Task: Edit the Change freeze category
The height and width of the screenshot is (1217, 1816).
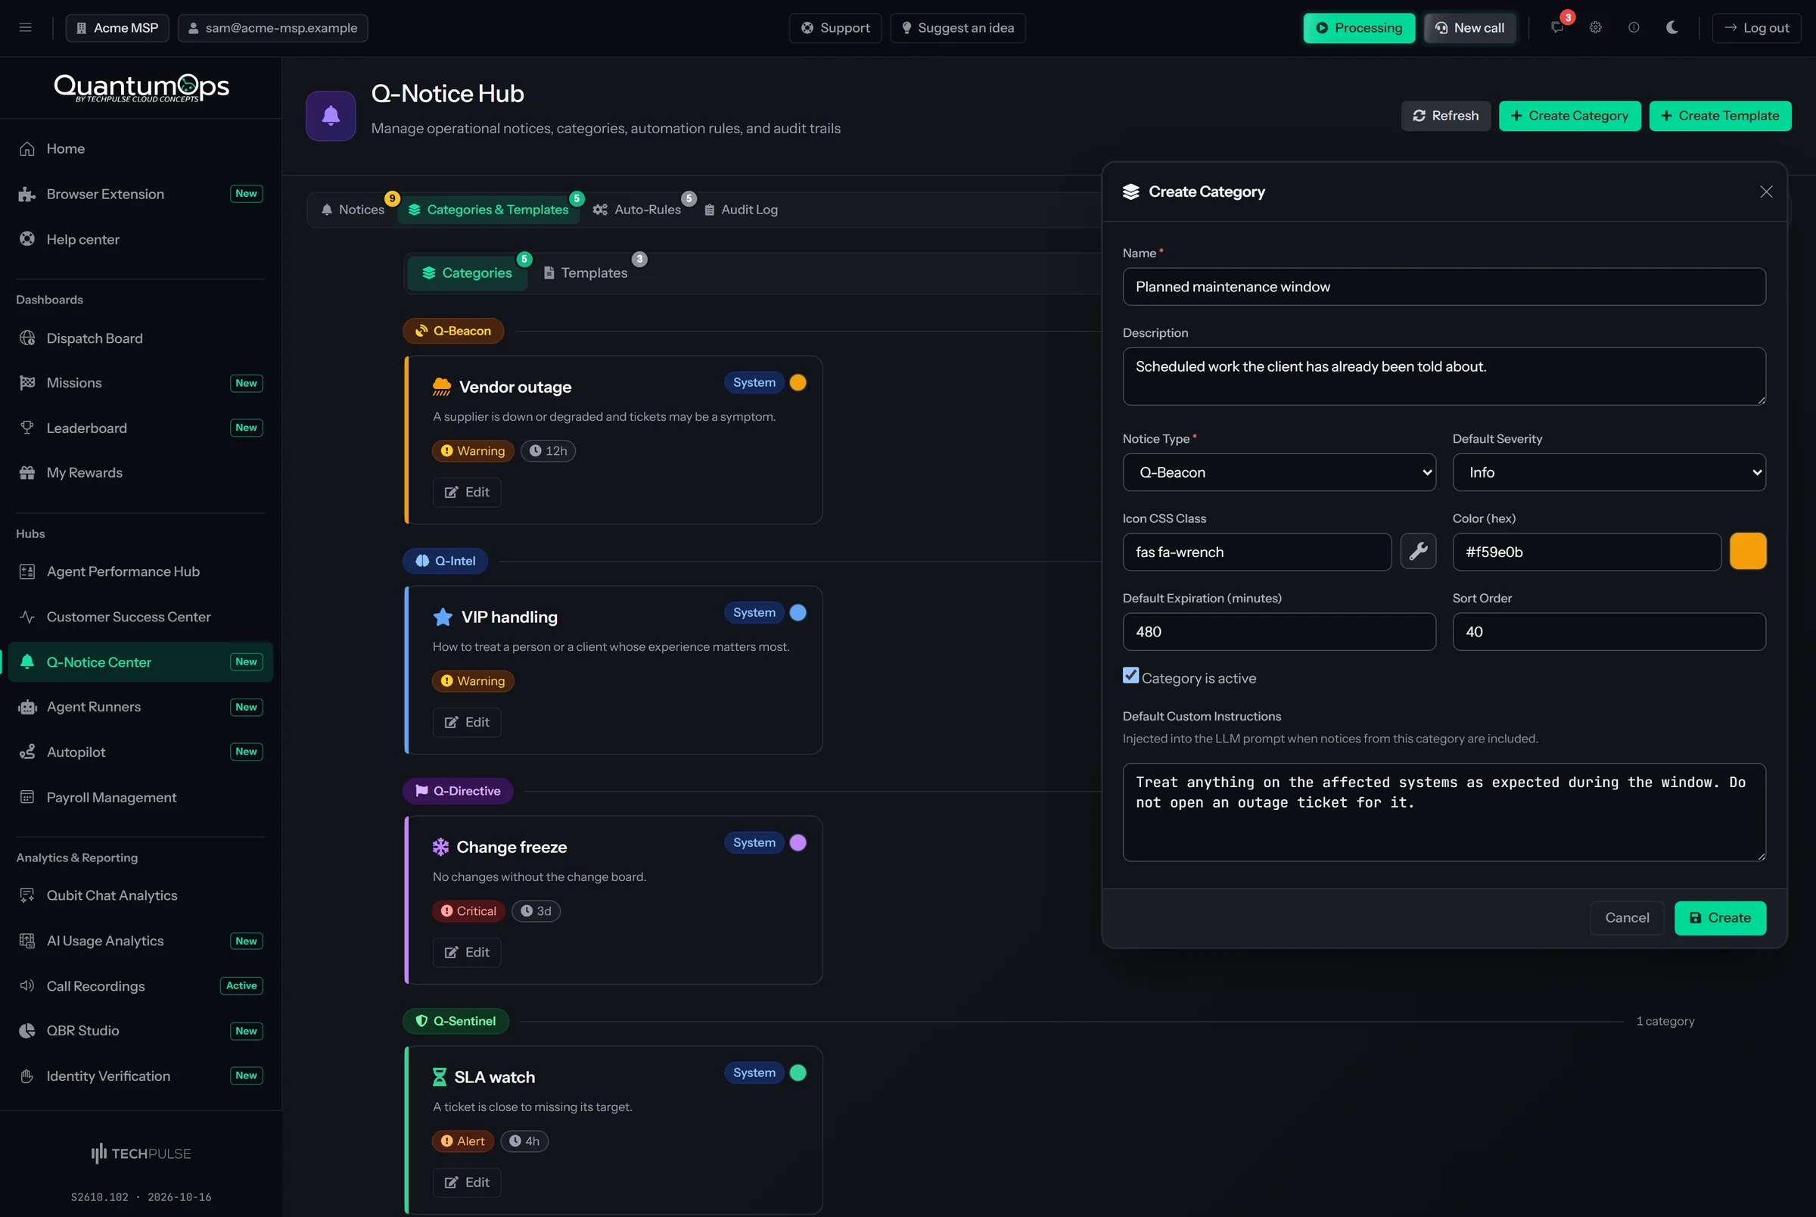Action: tap(467, 952)
